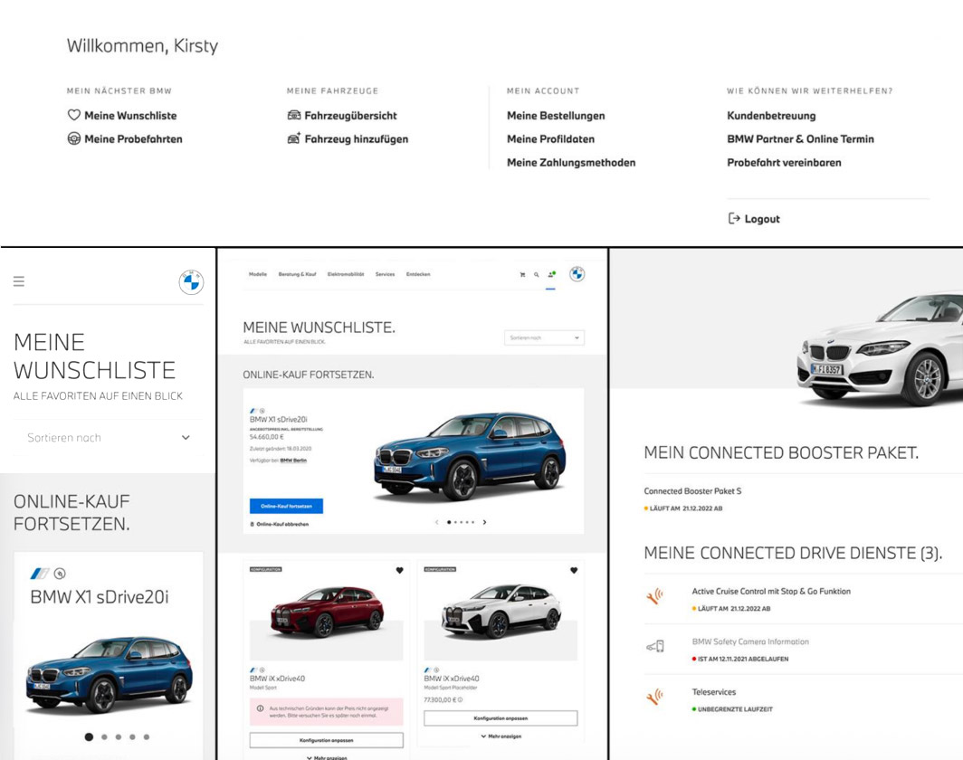Viewport: 963px width, 760px height.
Task: Click the round electric icon on the mobile X1 card
Action: tap(60, 574)
